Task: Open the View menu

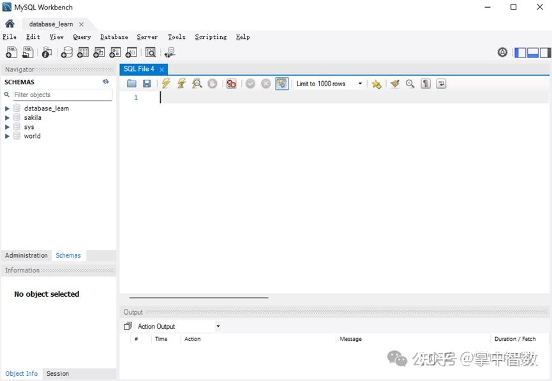Action: (56, 36)
